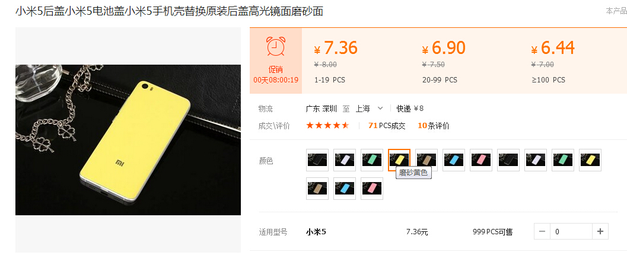Select the first-row pink cover swatch
This screenshot has width=627, height=255.
(x=481, y=160)
